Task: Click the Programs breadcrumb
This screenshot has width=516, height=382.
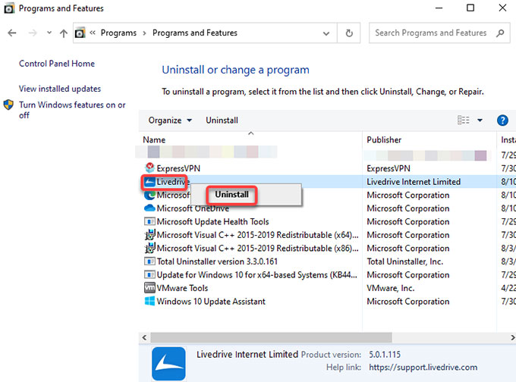Action: tap(118, 33)
